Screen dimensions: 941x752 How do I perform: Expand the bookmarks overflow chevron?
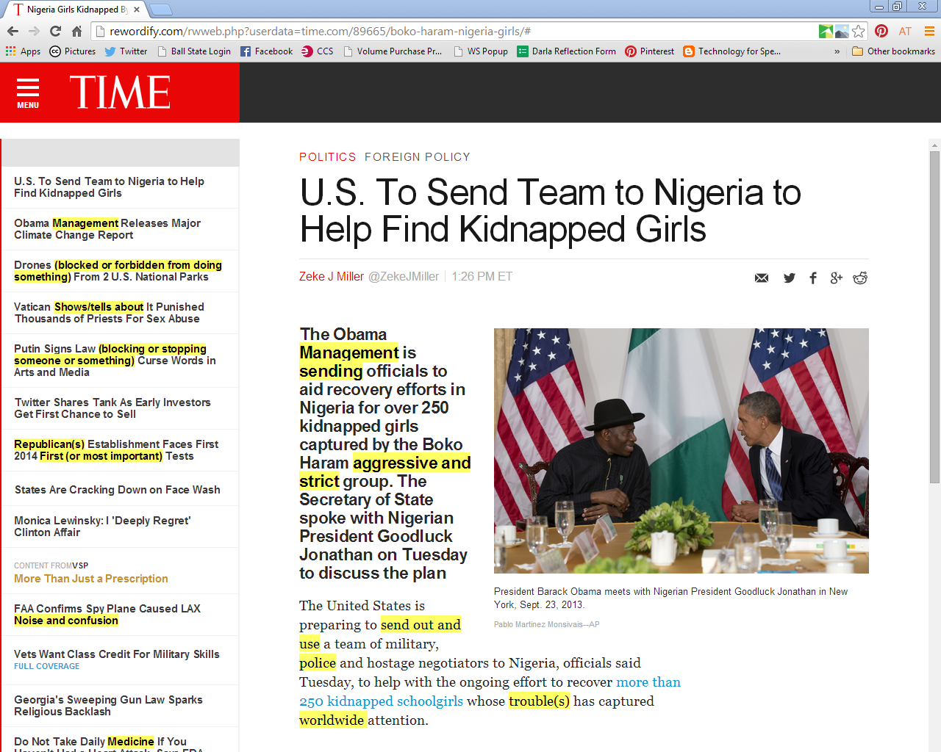(x=837, y=51)
